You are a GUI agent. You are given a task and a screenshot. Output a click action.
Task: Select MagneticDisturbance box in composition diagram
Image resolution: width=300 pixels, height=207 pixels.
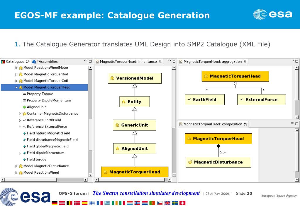tap(218, 162)
